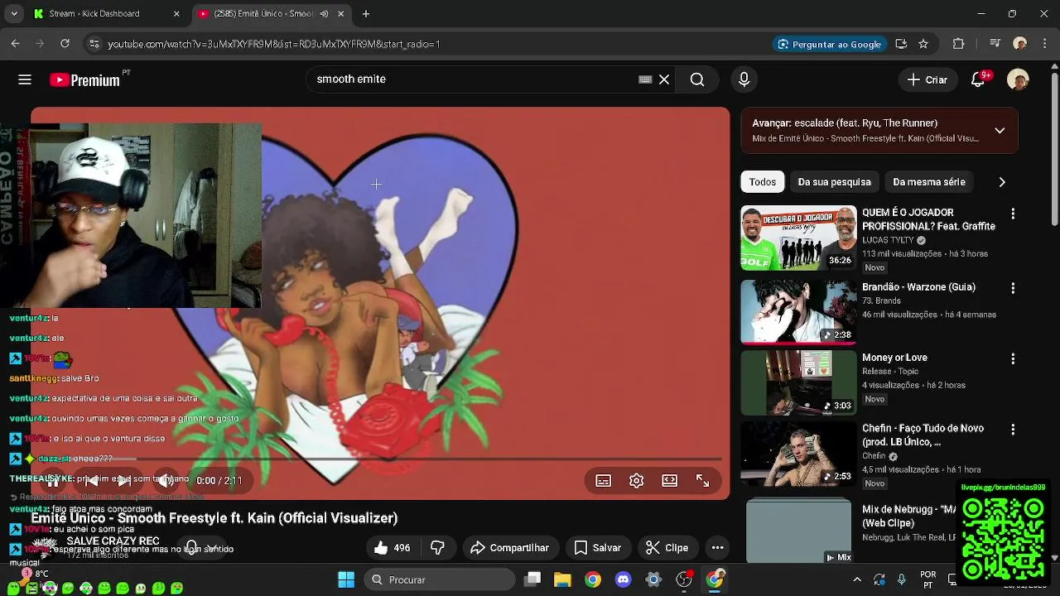Mute the tab using its speaker icon
Viewport: 1060px width, 596px height.
[324, 14]
